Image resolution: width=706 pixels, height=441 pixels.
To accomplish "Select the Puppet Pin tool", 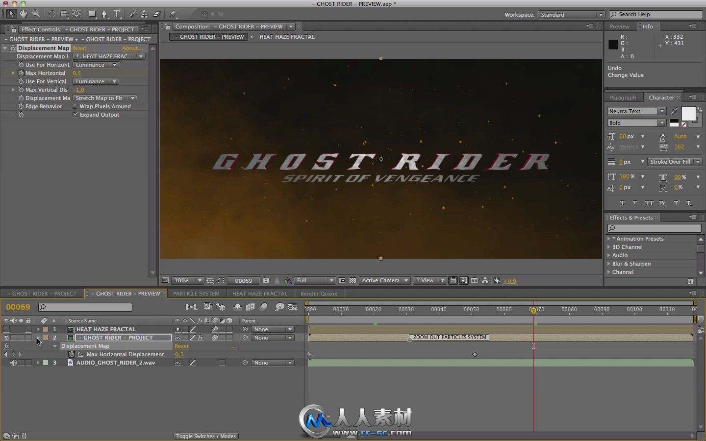I will point(173,14).
